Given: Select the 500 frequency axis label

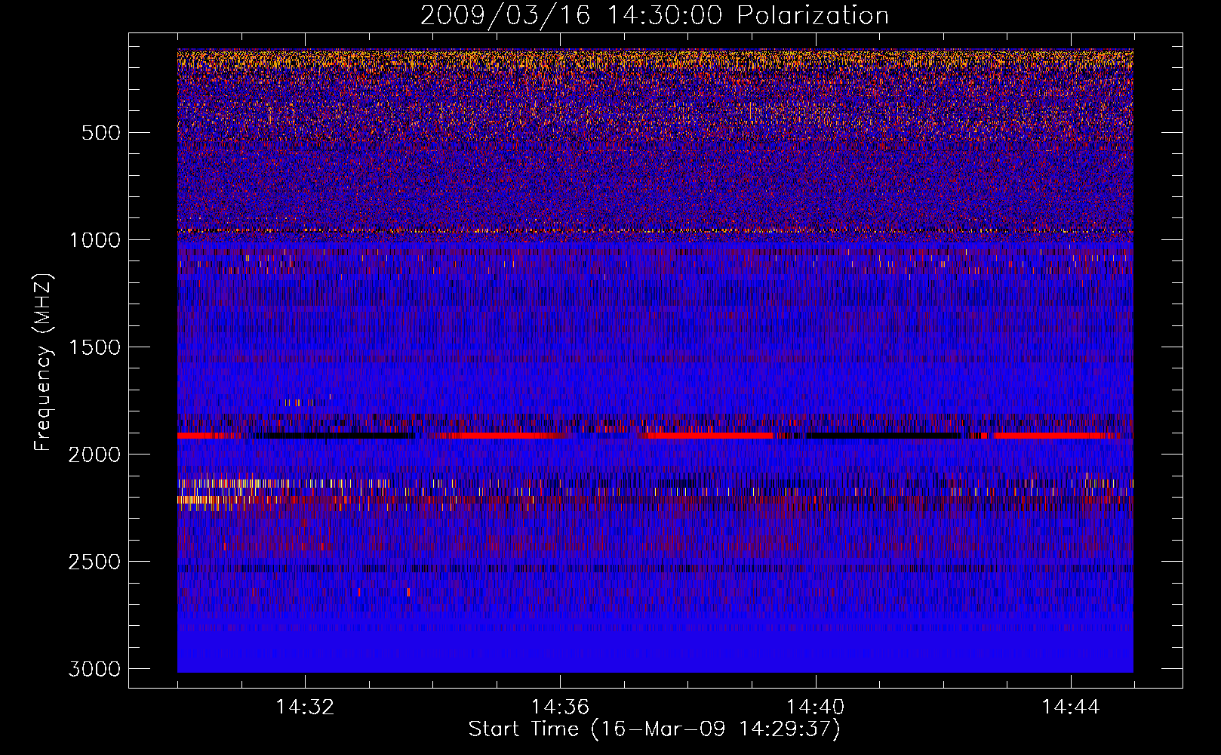Looking at the screenshot, I should (100, 133).
